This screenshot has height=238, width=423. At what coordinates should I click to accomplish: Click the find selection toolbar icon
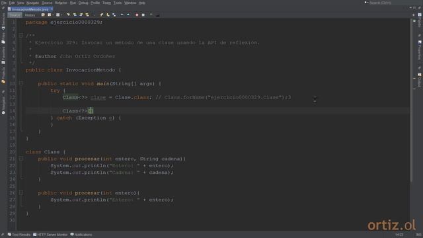click(68, 15)
